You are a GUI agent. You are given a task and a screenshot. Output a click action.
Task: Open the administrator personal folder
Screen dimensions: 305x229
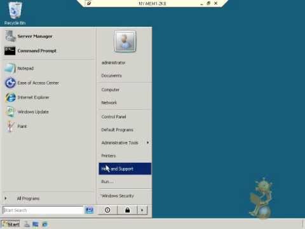(125, 63)
